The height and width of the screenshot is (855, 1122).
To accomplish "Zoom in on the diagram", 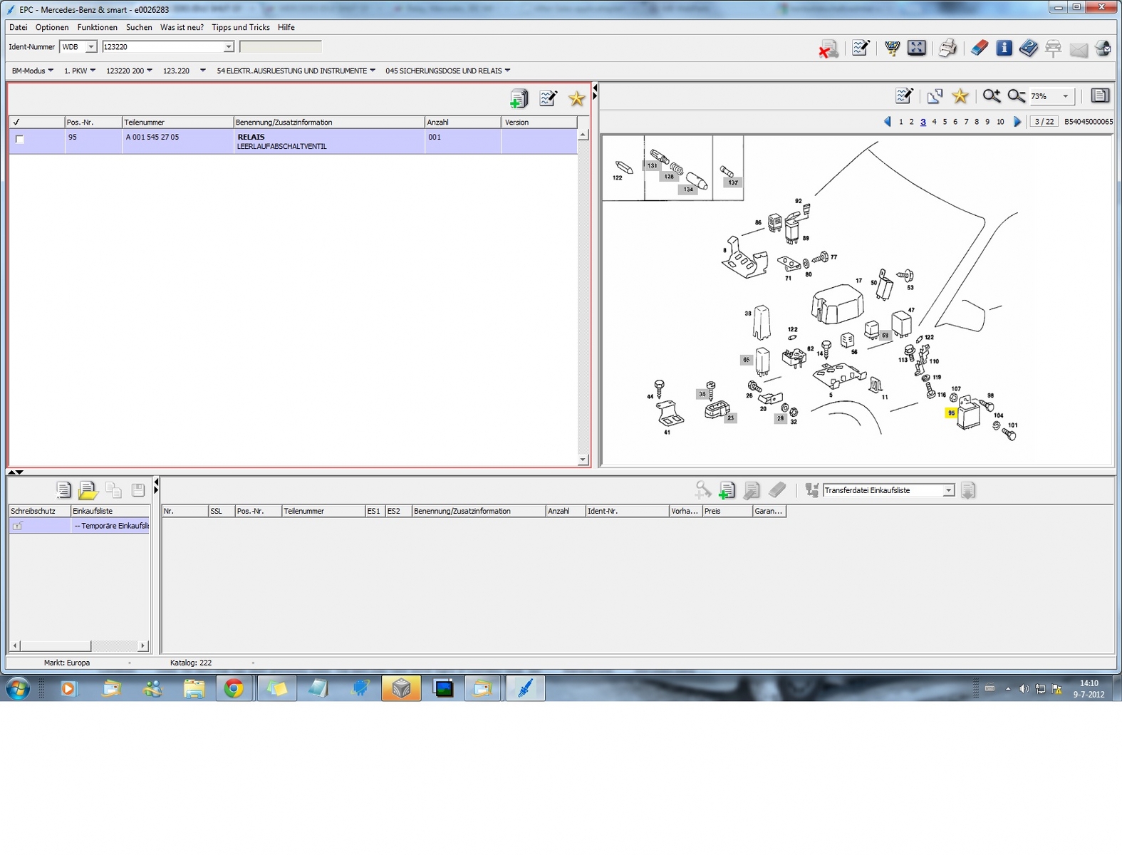I will 992,95.
